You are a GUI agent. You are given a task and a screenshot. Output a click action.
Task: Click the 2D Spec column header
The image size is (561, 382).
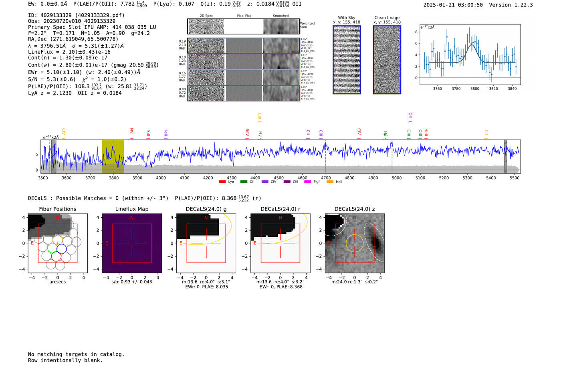pyautogui.click(x=206, y=16)
